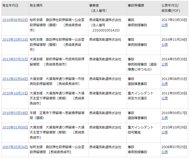Open 公表 report published 2016年11月24日

[x=165, y=45]
